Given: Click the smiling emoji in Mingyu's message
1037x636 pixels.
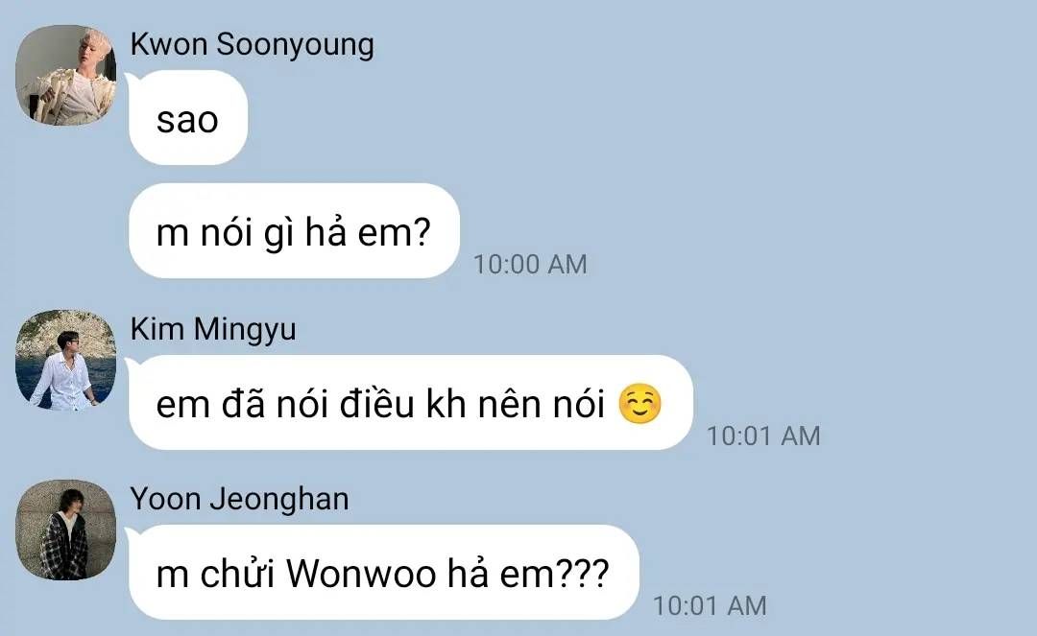Looking at the screenshot, I should click(639, 404).
